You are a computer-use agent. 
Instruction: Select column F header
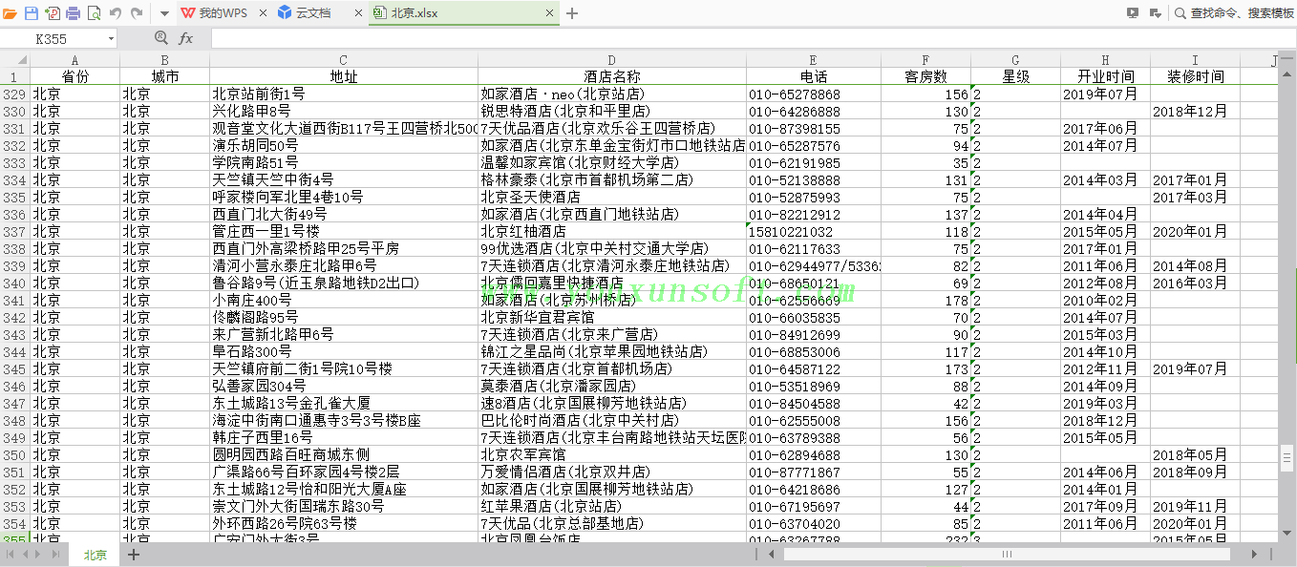tap(925, 60)
